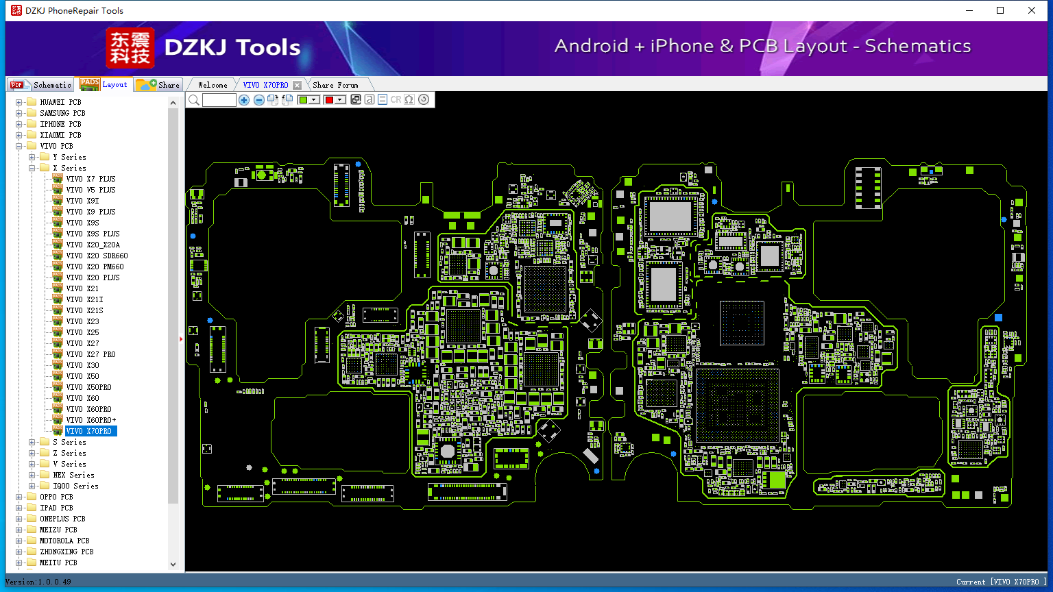Open the green color dropdown arrow
The width and height of the screenshot is (1053, 592).
[x=315, y=100]
